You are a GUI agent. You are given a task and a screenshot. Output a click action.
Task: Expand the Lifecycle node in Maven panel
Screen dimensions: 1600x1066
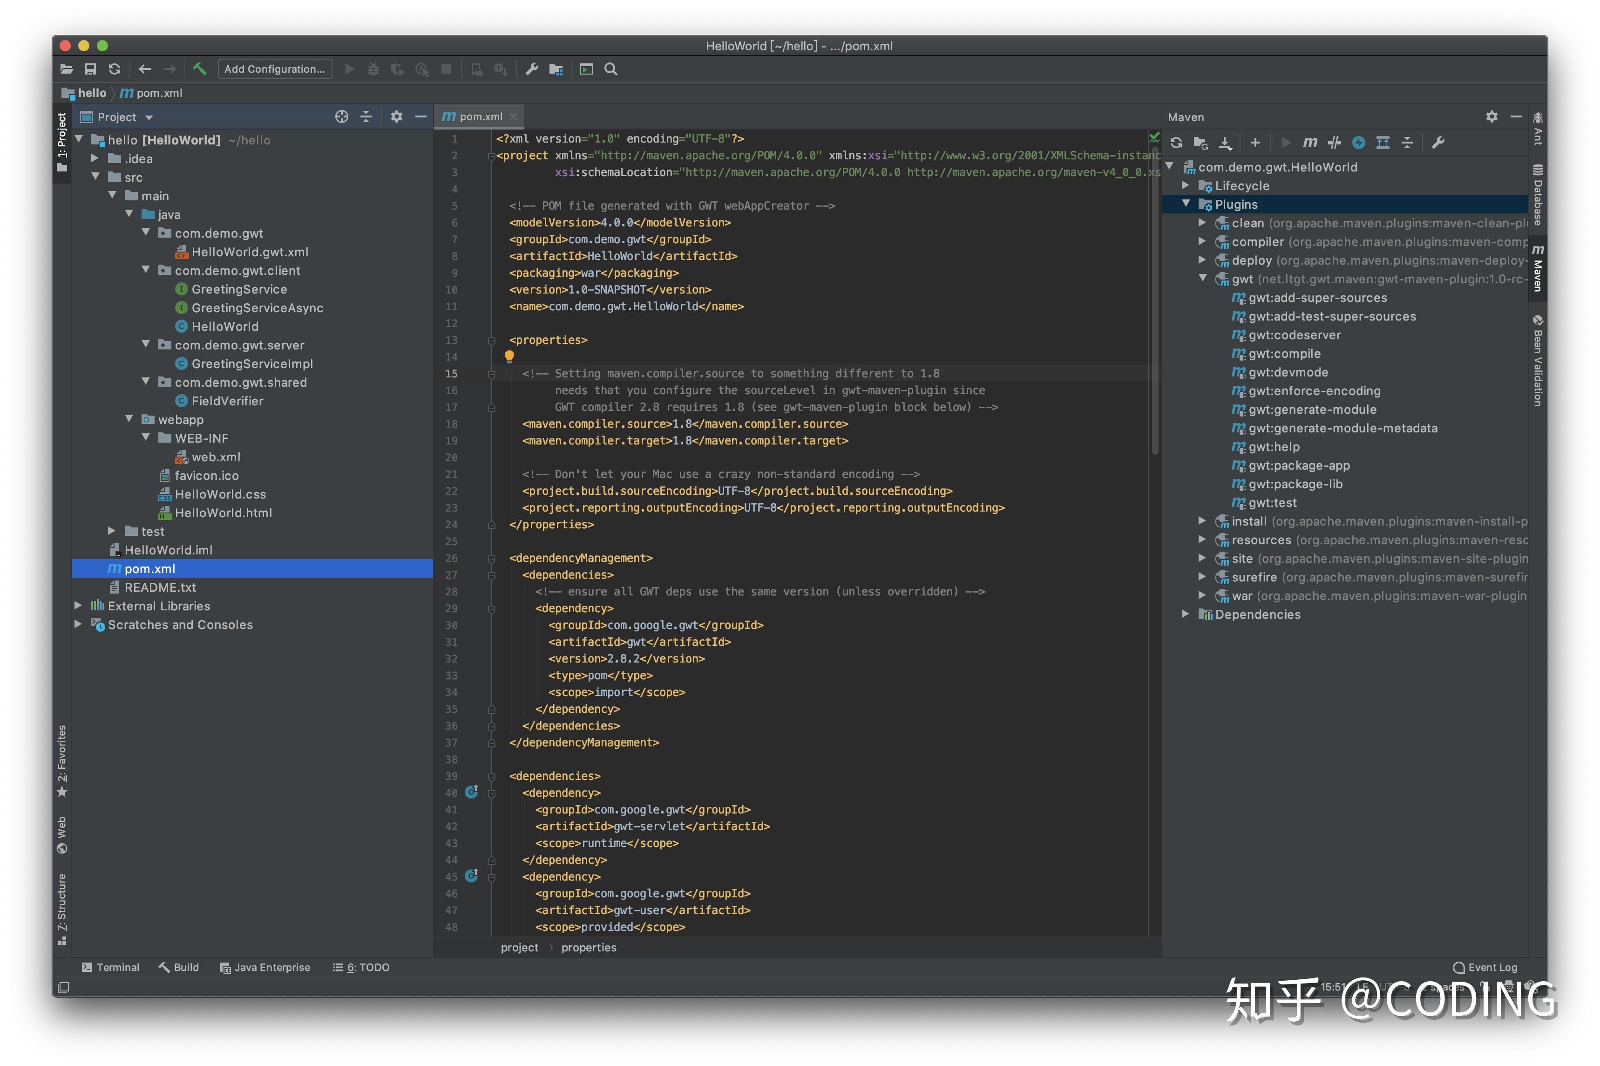(x=1186, y=185)
